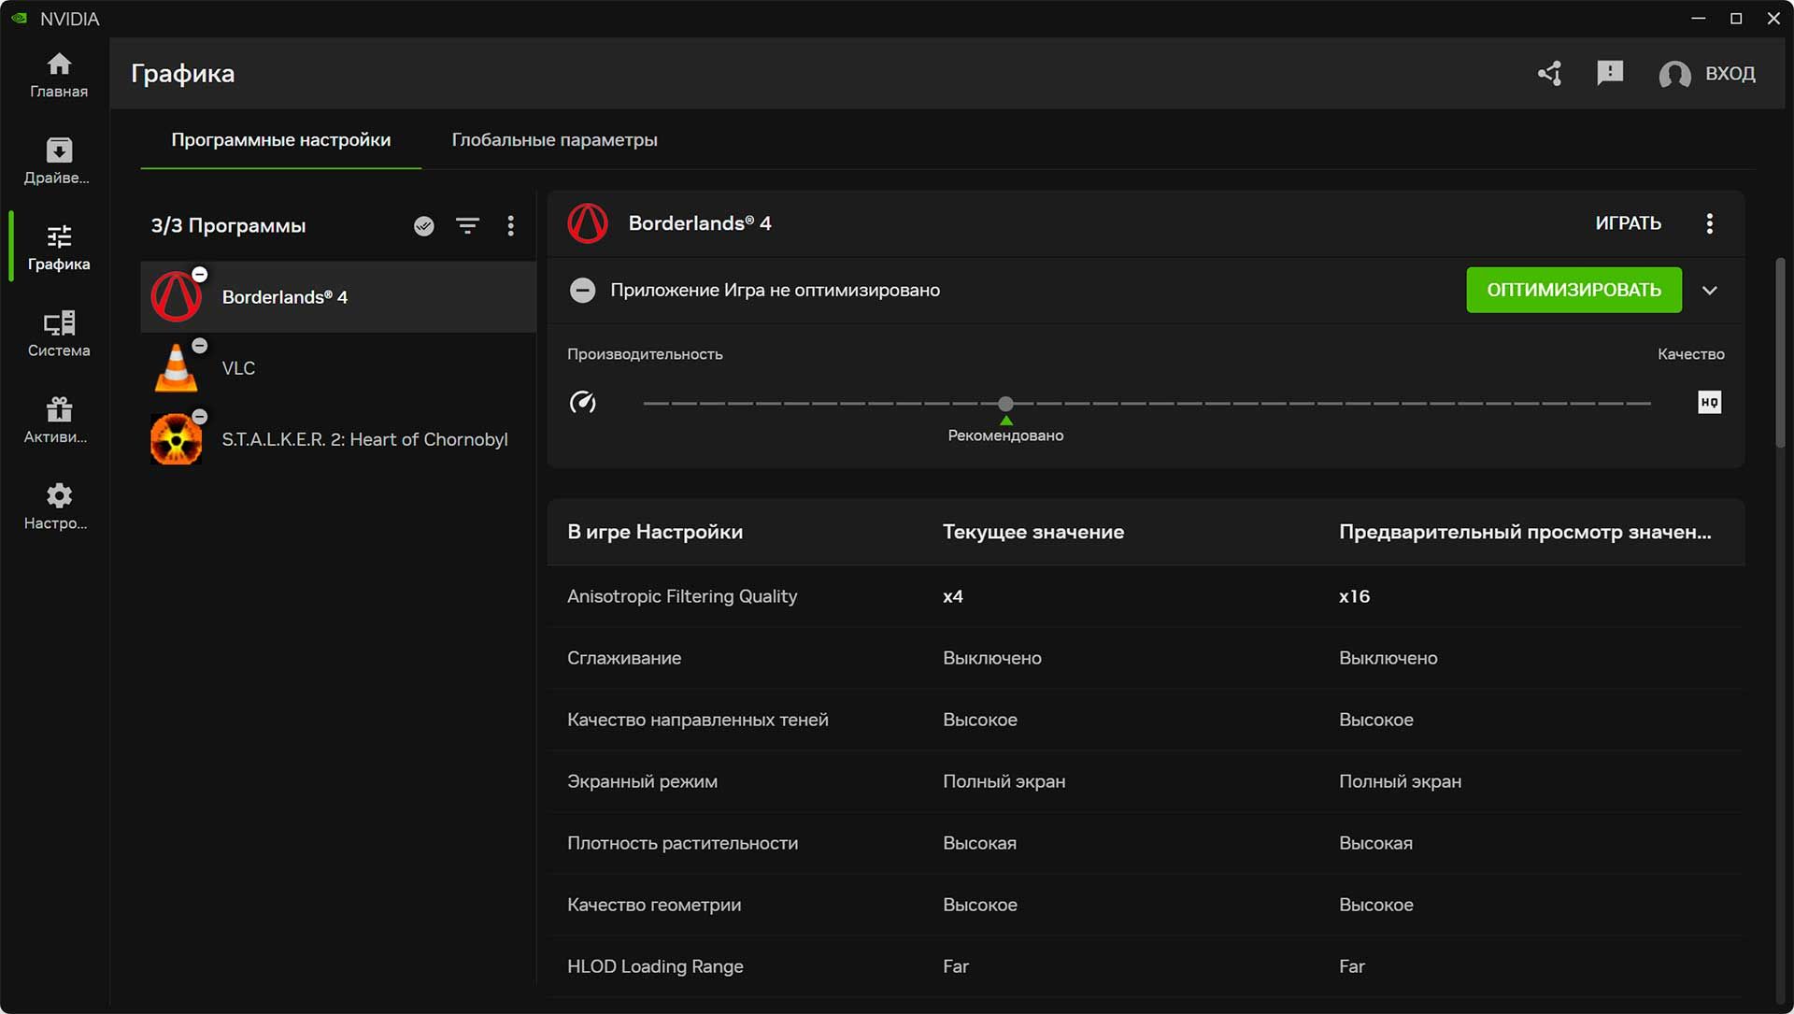Switch to the Глобальные параметры tab
1794x1014 pixels.
click(554, 139)
